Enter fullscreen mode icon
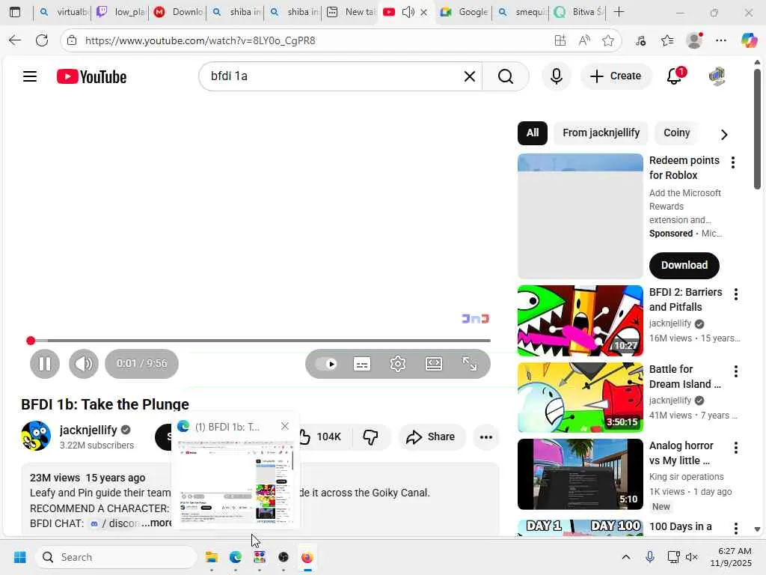Image resolution: width=766 pixels, height=575 pixels. [470, 364]
